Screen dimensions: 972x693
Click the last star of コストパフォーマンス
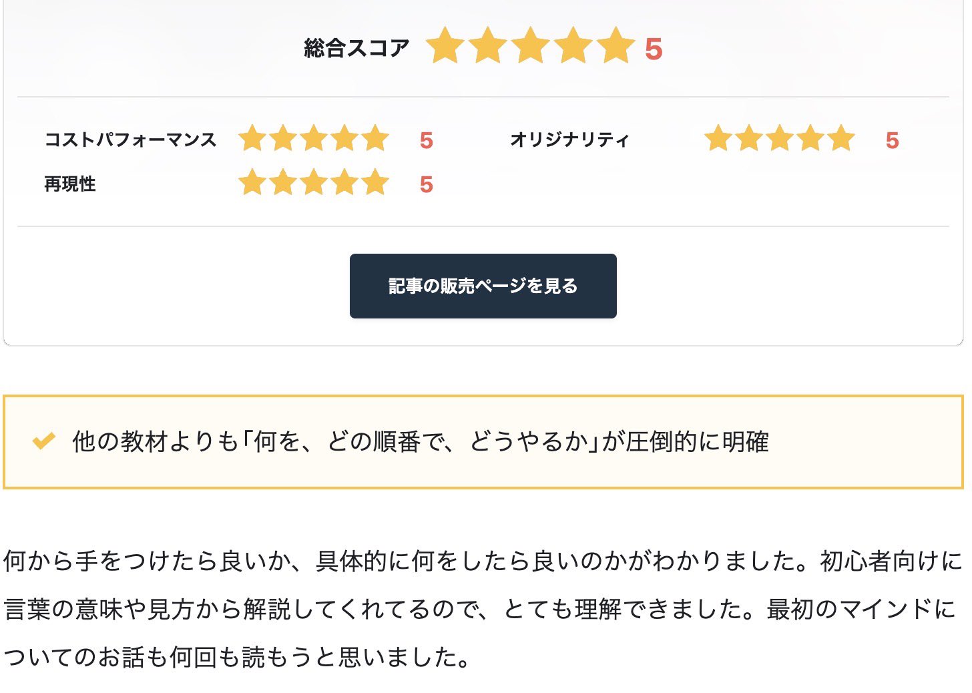(375, 139)
